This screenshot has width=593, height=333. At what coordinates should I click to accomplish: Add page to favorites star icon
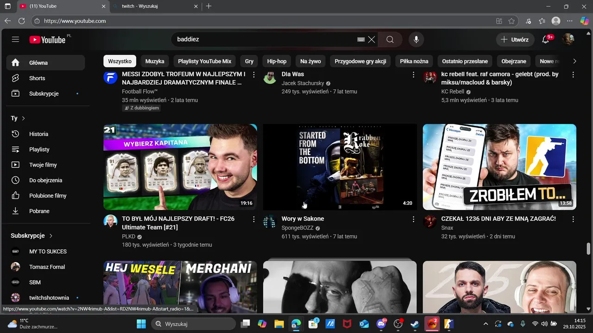511,21
